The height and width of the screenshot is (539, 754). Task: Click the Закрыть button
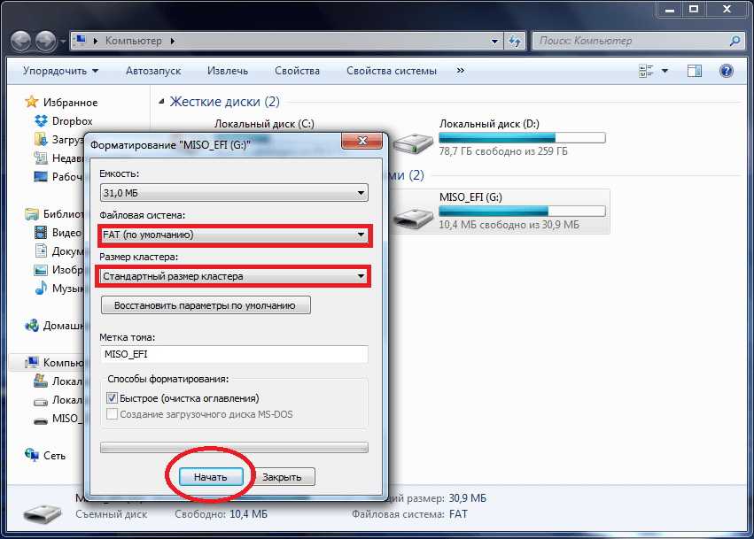click(x=283, y=476)
